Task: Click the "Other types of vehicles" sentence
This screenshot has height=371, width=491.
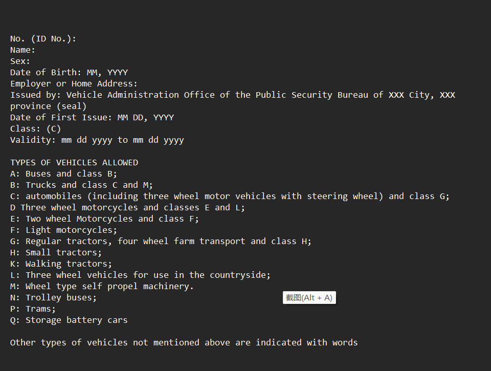Action: coord(184,343)
